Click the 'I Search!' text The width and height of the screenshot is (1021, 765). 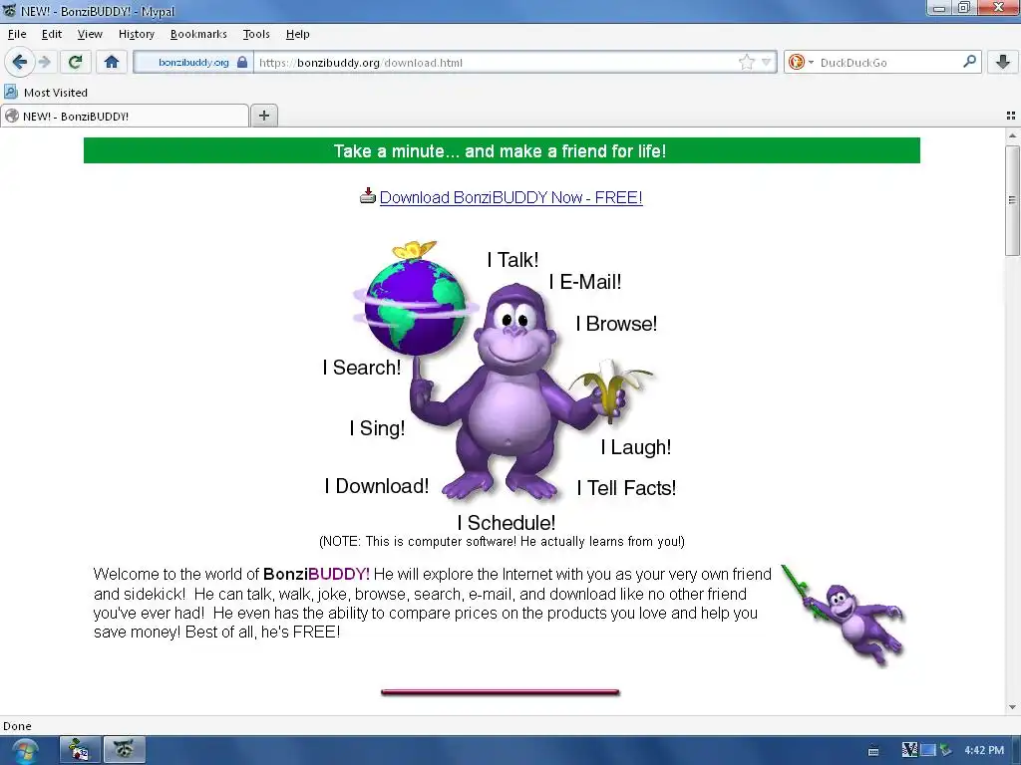[362, 368]
